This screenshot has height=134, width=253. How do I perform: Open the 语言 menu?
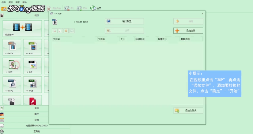click(x=18, y=3)
